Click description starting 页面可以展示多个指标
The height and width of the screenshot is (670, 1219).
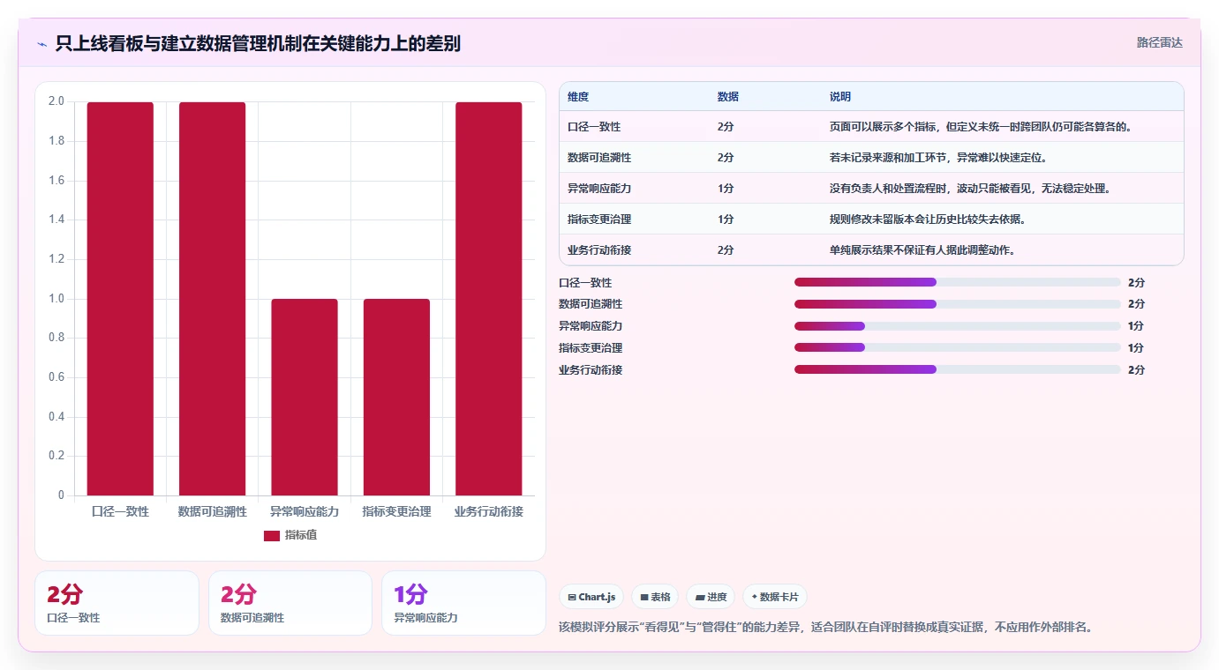(x=981, y=127)
